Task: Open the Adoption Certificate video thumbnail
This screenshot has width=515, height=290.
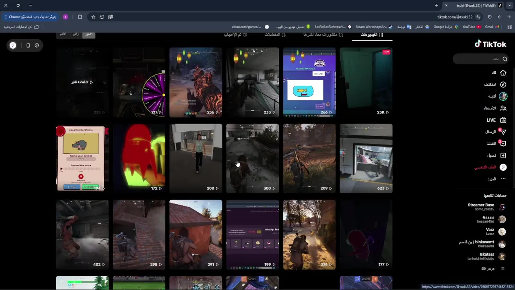Action: pyautogui.click(x=82, y=158)
